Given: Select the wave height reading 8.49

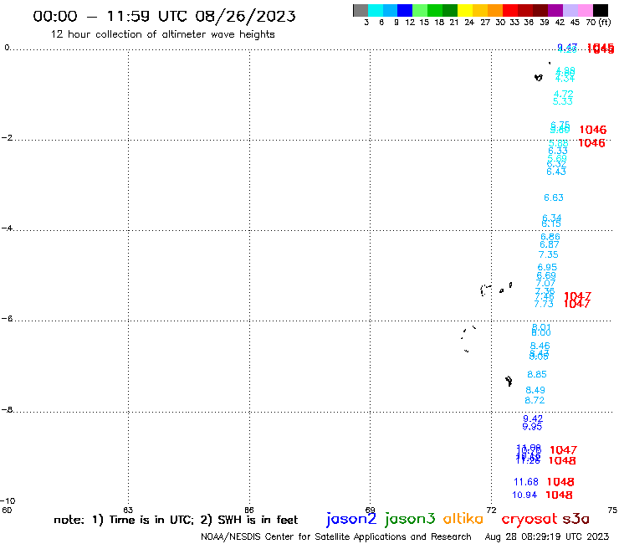Looking at the screenshot, I should [535, 390].
